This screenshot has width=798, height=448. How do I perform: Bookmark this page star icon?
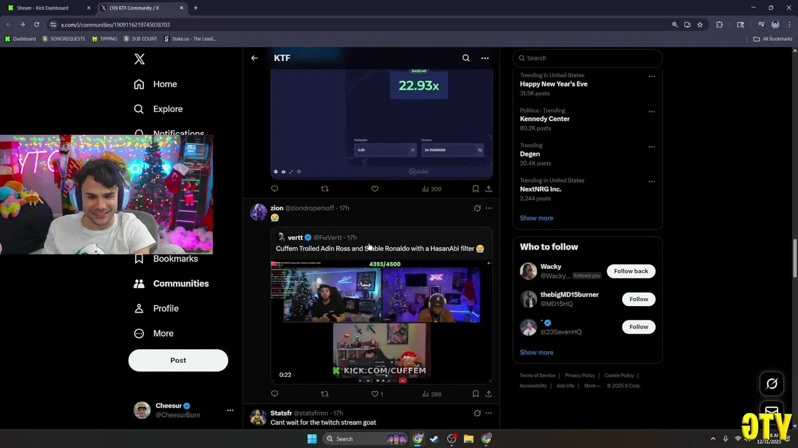tap(699, 24)
